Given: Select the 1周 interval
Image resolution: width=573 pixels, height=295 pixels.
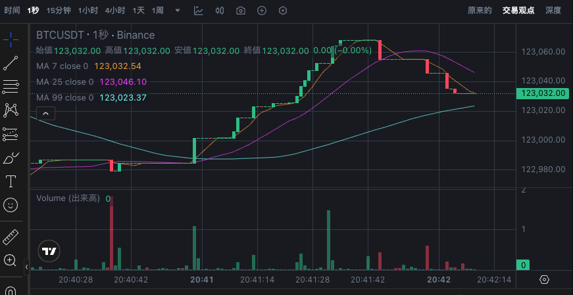Looking at the screenshot, I should [x=157, y=11].
